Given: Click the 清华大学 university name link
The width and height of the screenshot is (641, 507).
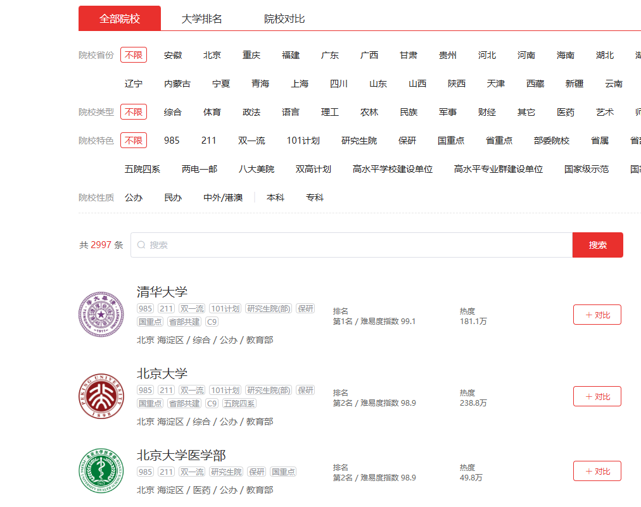Looking at the screenshot, I should (161, 292).
